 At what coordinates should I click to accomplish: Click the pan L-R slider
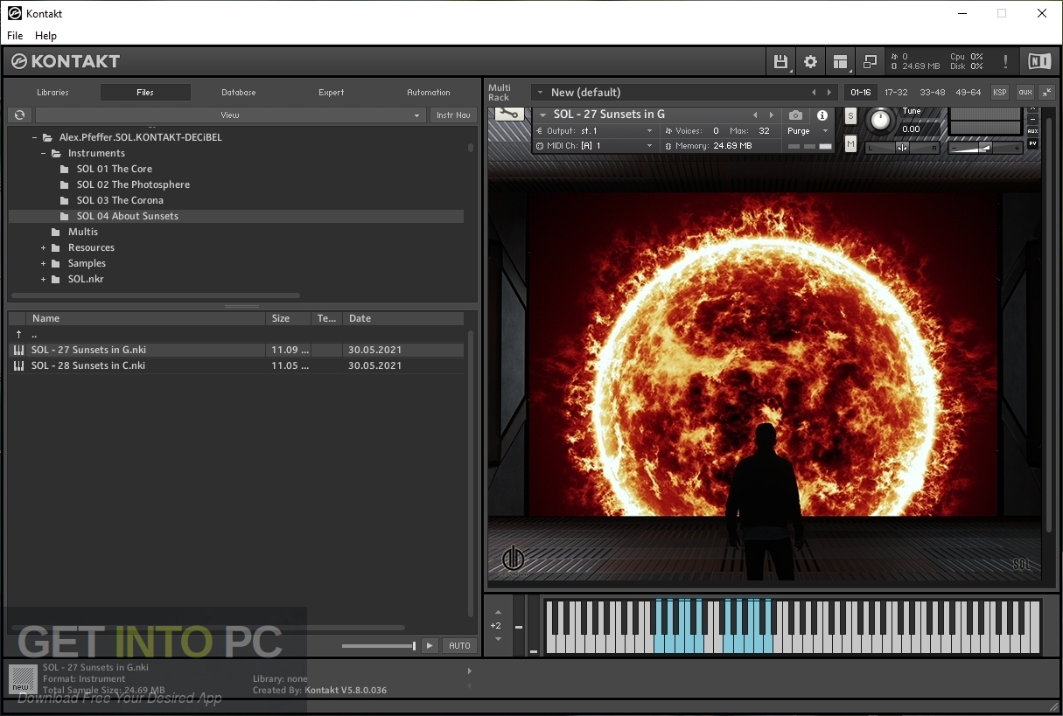902,148
